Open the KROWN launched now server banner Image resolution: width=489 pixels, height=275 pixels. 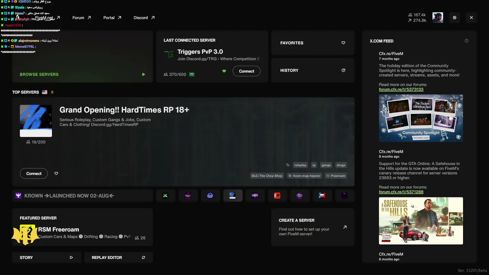pyautogui.click(x=83, y=196)
